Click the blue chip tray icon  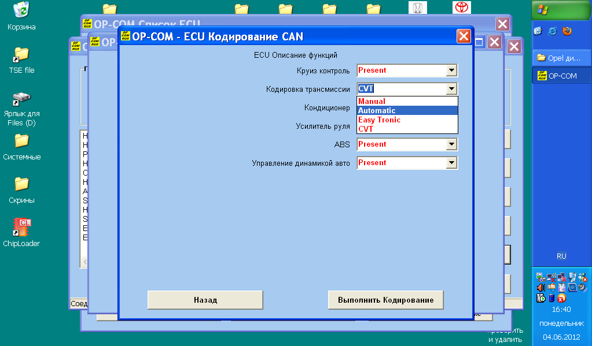[x=572, y=288]
